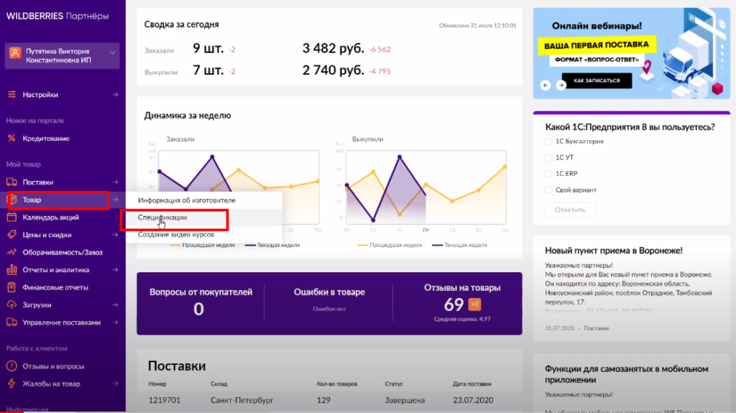
Task: Click the user avatar icon
Action: point(15,53)
